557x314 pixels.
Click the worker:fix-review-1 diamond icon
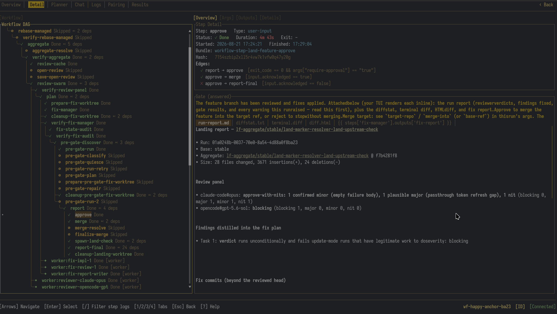46,267
